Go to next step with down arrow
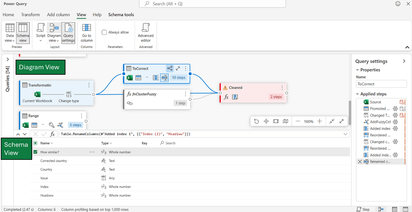This screenshot has height=212, width=412. click(24, 134)
